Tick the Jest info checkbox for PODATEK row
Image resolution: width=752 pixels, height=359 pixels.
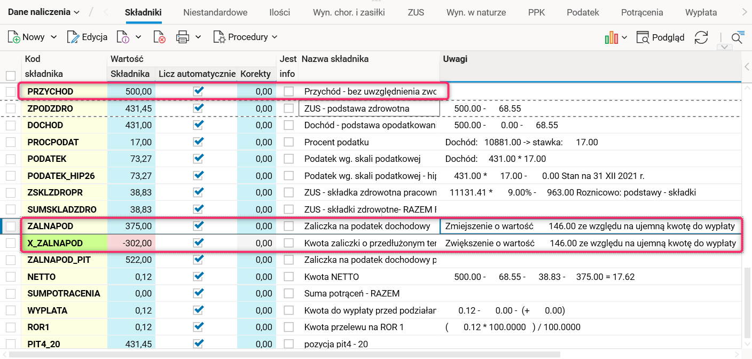click(289, 159)
